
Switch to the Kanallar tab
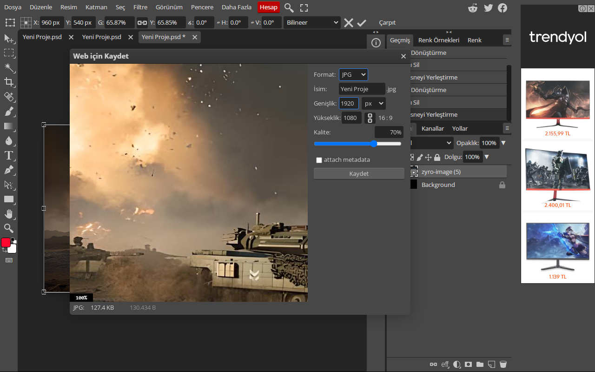coord(433,128)
